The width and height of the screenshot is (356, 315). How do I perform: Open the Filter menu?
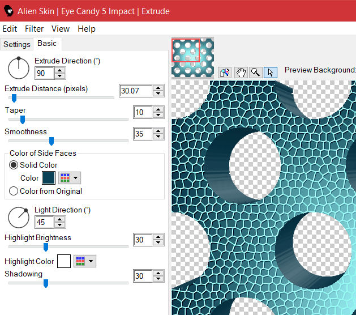click(34, 29)
